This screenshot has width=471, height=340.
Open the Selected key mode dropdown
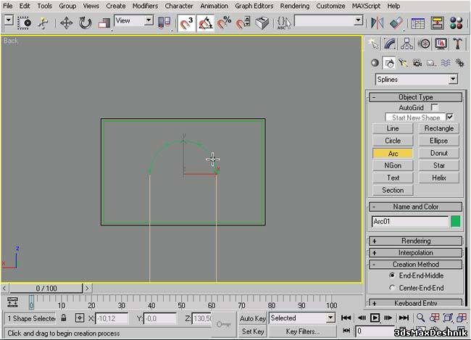330,318
